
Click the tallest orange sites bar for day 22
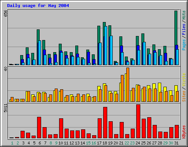[x=128, y=85]
